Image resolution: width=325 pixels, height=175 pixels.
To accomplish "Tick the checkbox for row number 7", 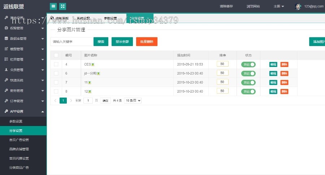I will tap(56, 82).
